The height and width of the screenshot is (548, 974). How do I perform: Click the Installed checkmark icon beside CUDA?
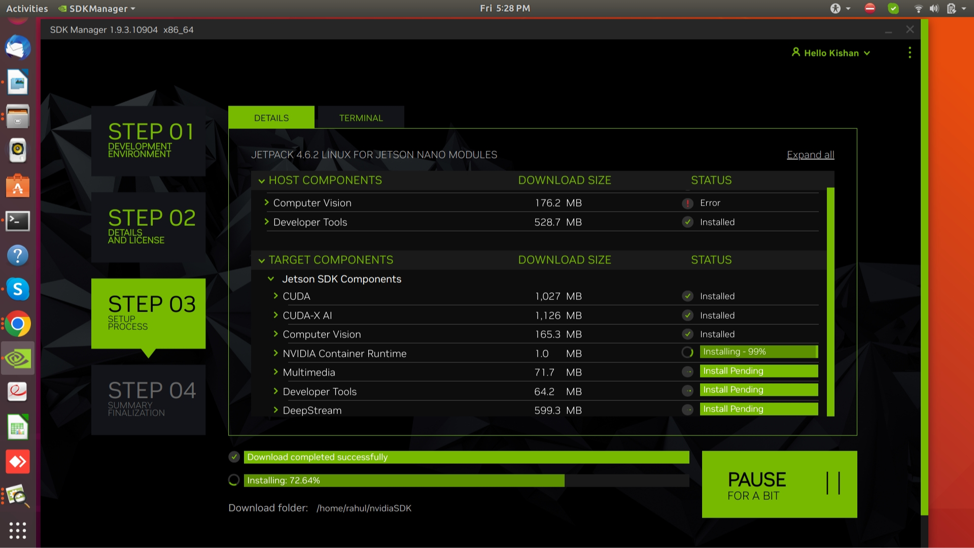tap(687, 296)
